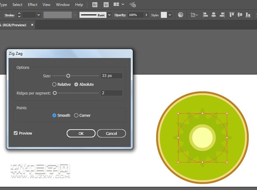Open the Window menu
Screen dimensions: 257x190
coord(63,5)
